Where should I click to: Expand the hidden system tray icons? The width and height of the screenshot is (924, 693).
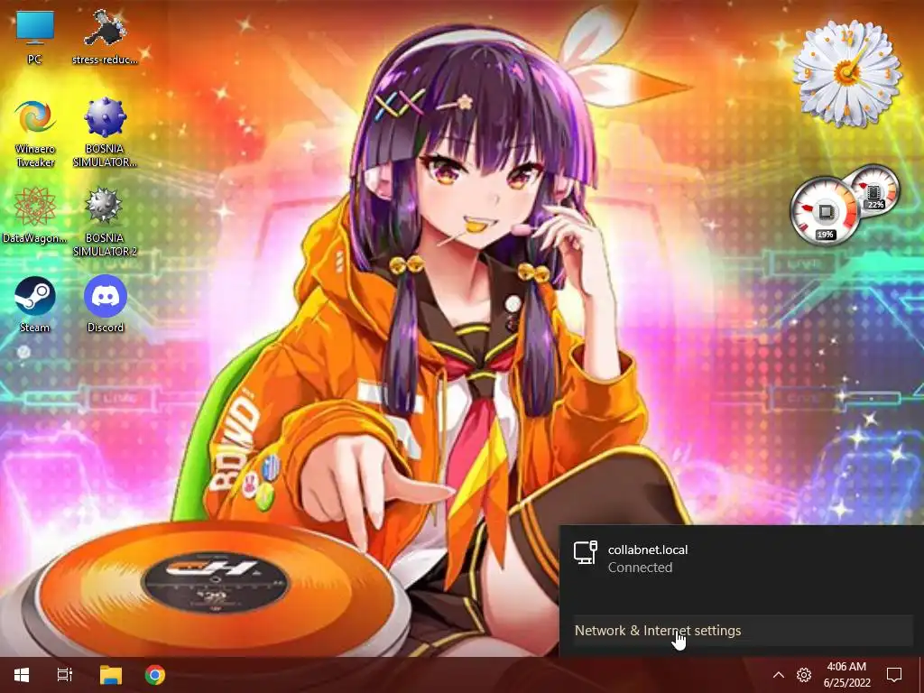click(779, 675)
